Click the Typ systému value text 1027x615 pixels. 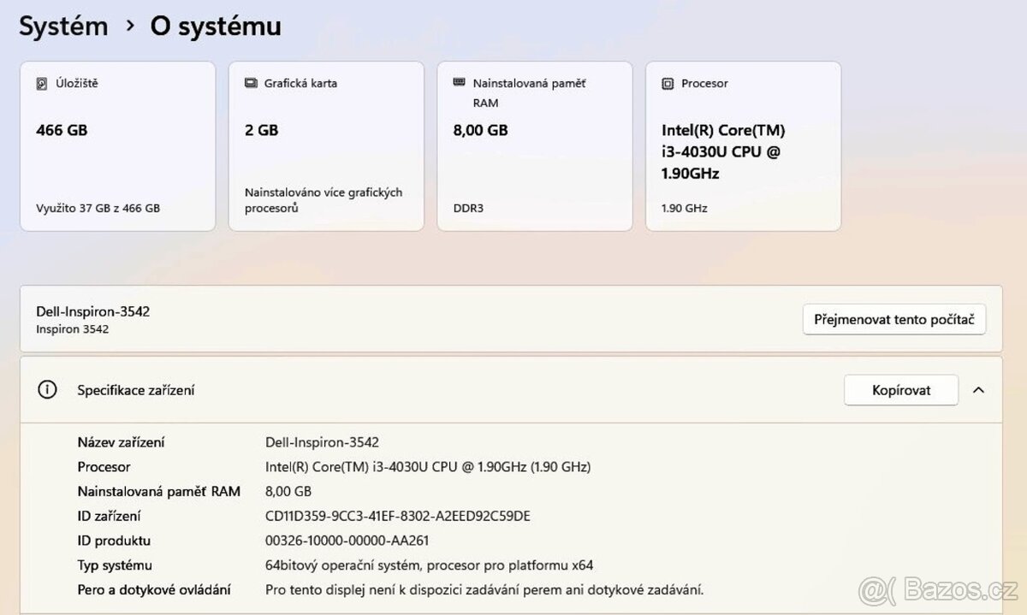(430, 565)
